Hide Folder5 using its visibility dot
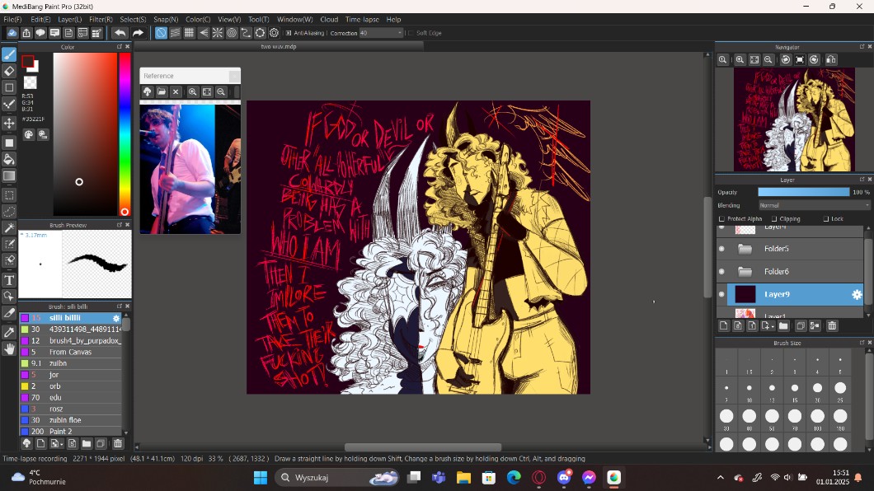Viewport: 874px width, 491px height. point(722,249)
